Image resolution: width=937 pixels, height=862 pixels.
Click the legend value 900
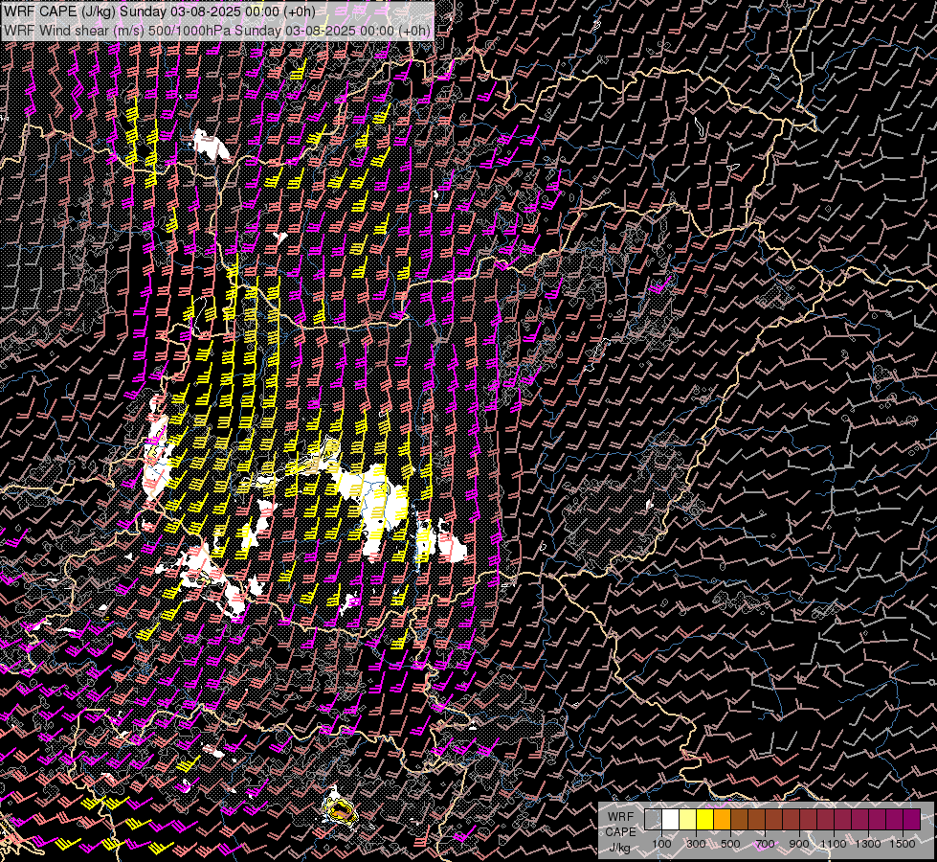(799, 844)
